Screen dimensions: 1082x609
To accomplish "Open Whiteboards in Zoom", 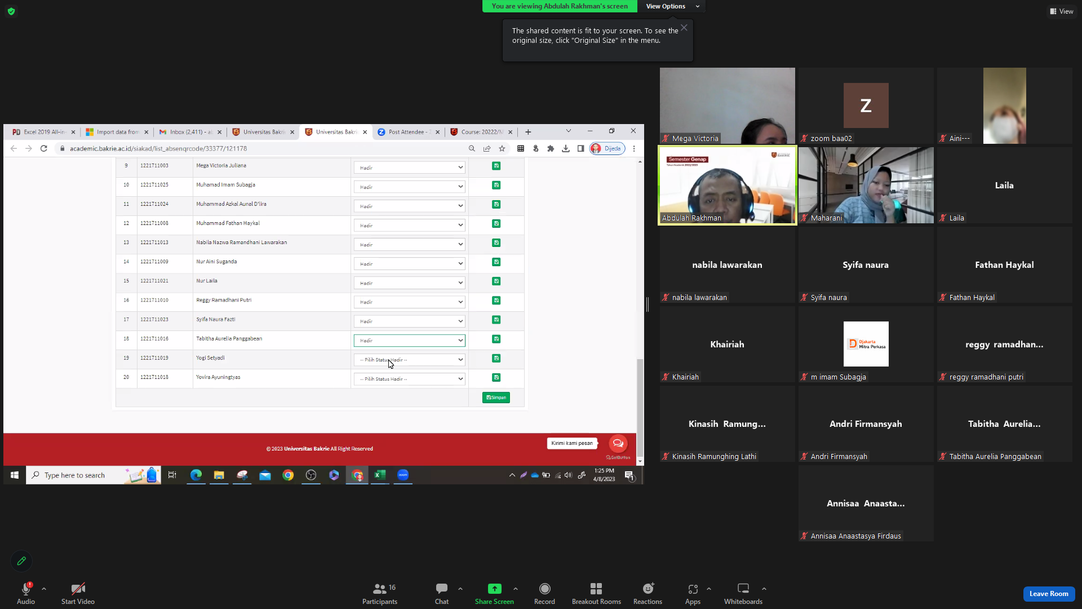I will [743, 594].
